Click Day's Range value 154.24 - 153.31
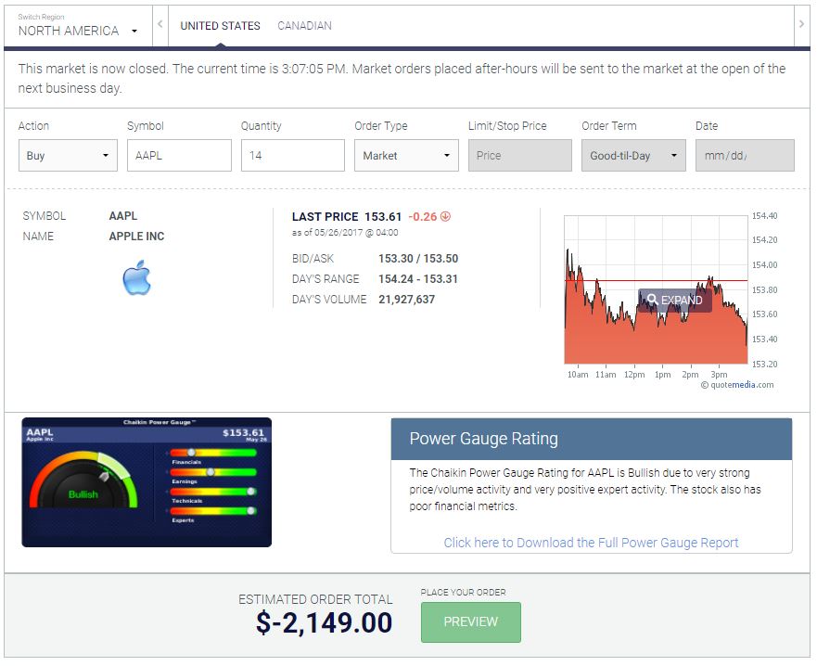Viewport: 817px width, 666px height. click(x=418, y=279)
